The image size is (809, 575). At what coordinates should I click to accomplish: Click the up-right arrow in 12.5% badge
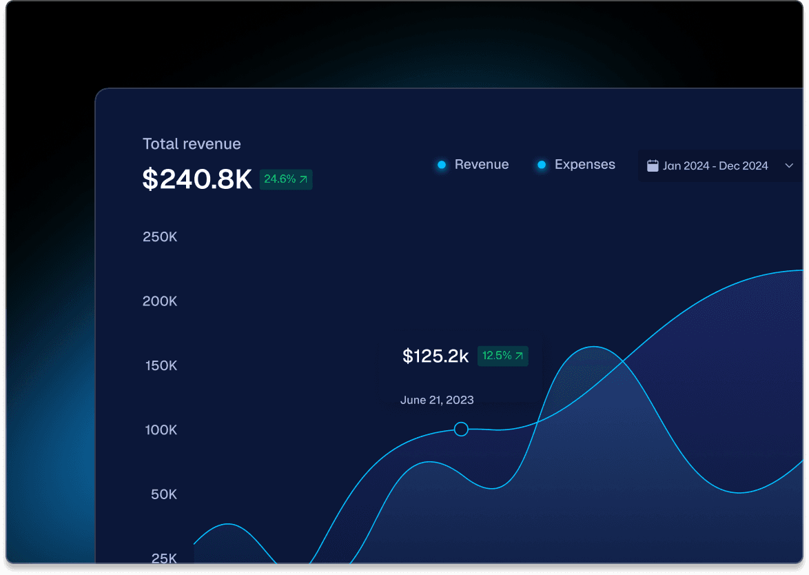[x=519, y=356]
